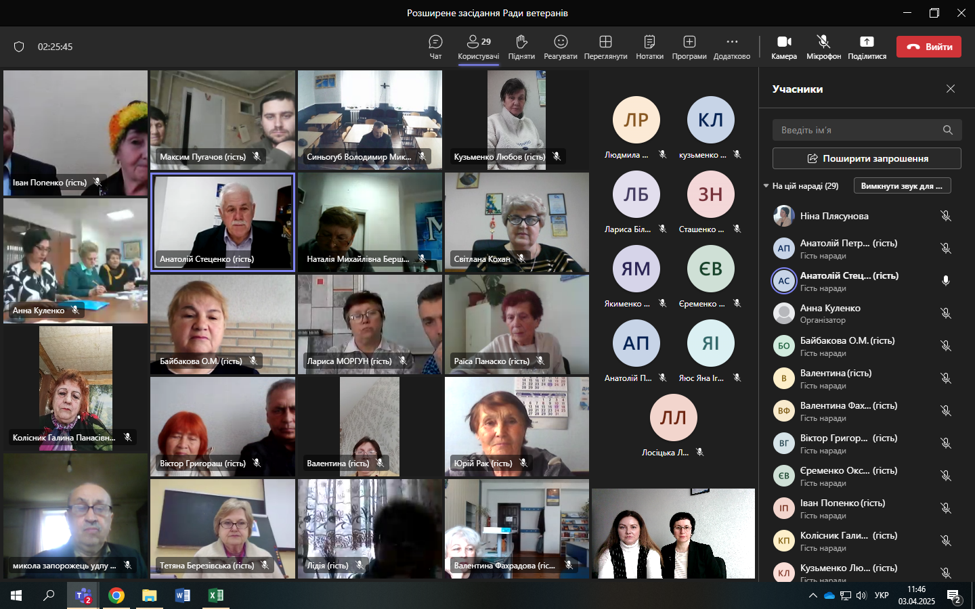Click the Поширити запрошення button

[867, 158]
